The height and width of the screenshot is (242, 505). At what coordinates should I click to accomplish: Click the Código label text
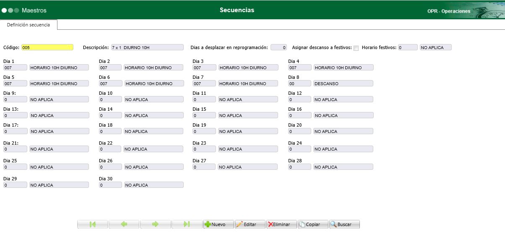(11, 47)
